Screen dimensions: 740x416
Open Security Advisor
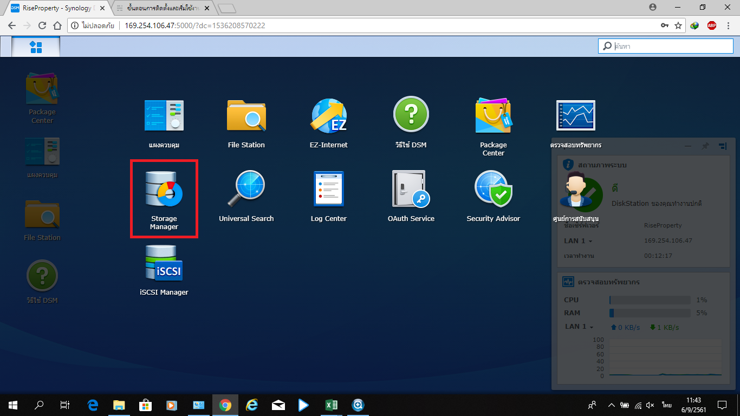coord(493,196)
